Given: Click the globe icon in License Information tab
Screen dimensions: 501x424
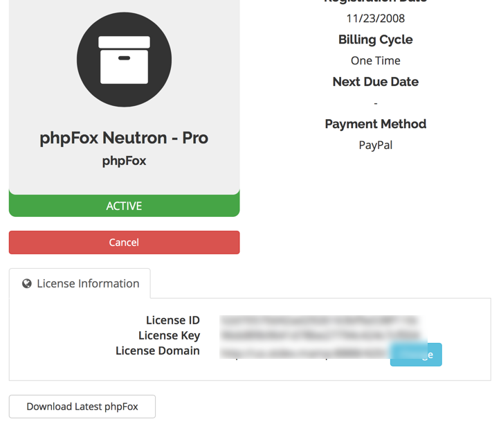Looking at the screenshot, I should coord(27,283).
